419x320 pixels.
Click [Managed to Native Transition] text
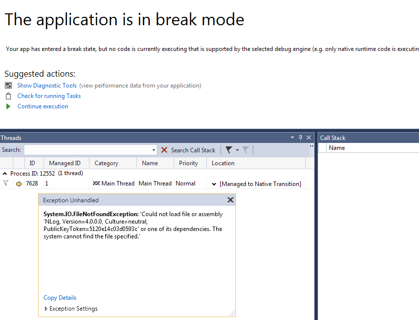pyautogui.click(x=260, y=184)
